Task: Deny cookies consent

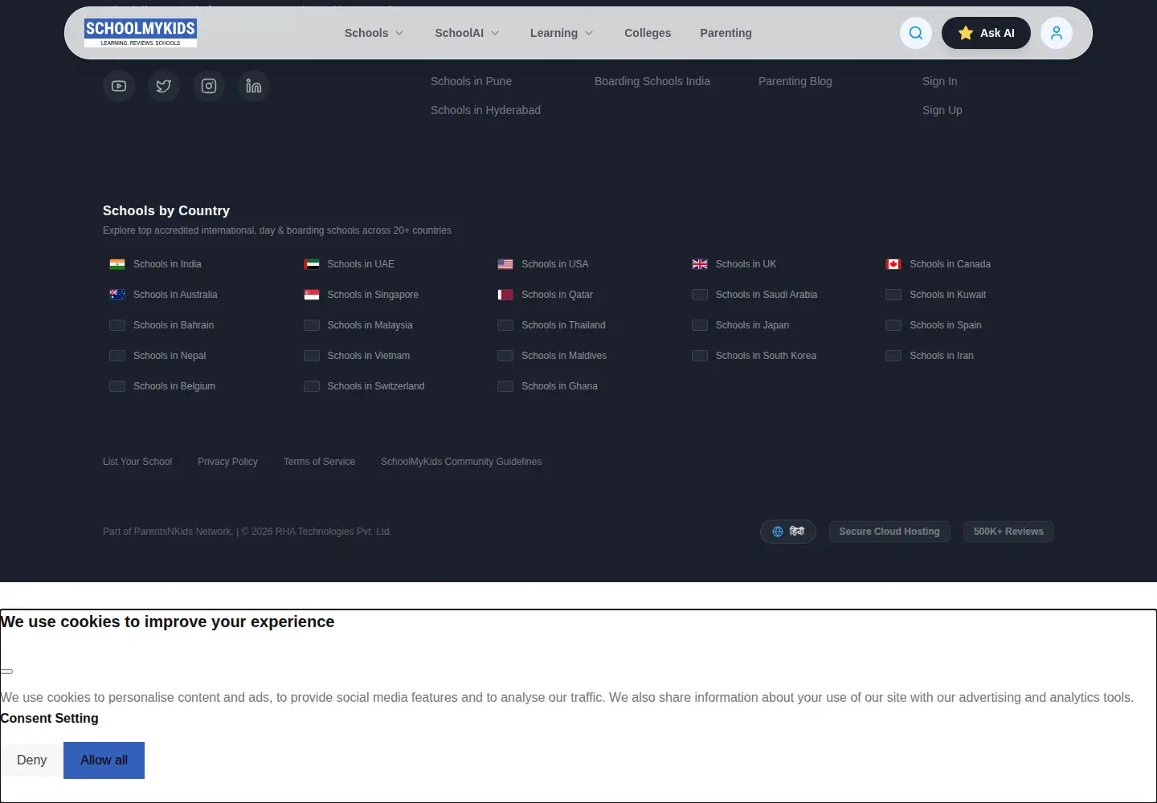Action: pyautogui.click(x=31, y=760)
